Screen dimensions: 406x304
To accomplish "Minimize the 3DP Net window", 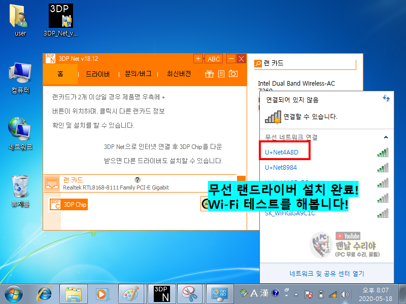I will (231, 59).
